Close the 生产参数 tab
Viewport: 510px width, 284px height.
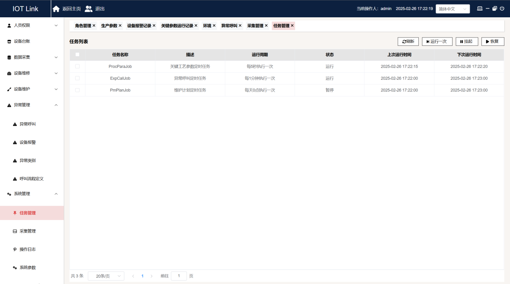120,26
